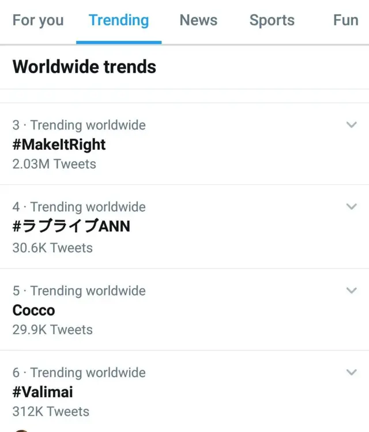The height and width of the screenshot is (432, 369).
Task: Open the Fun tab
Action: click(x=345, y=20)
